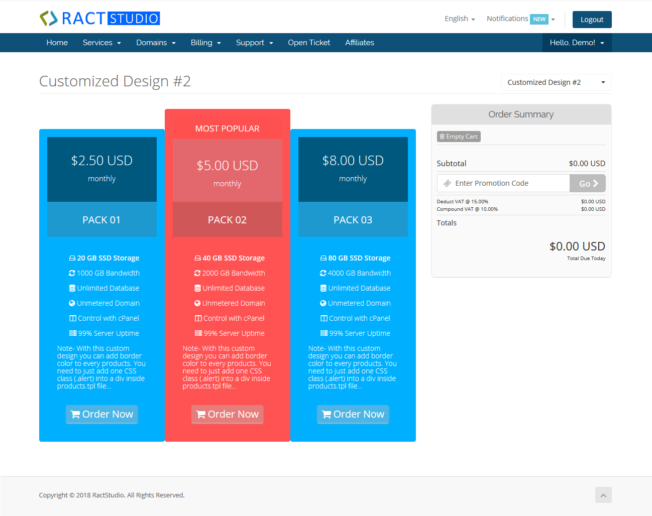
Task: Click the Bandwidth refresh icon in Pack 02
Action: pos(198,273)
